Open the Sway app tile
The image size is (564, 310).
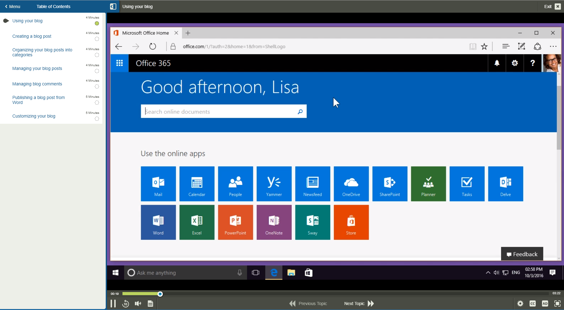point(312,222)
